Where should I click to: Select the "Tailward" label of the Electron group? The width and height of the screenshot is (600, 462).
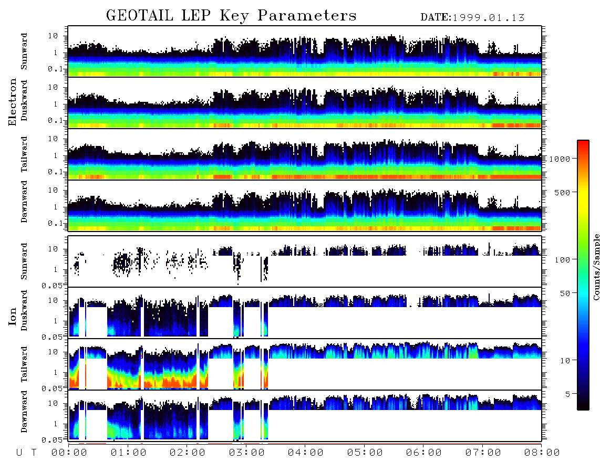click(24, 154)
